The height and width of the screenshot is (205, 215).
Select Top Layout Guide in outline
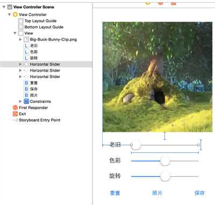point(40,21)
